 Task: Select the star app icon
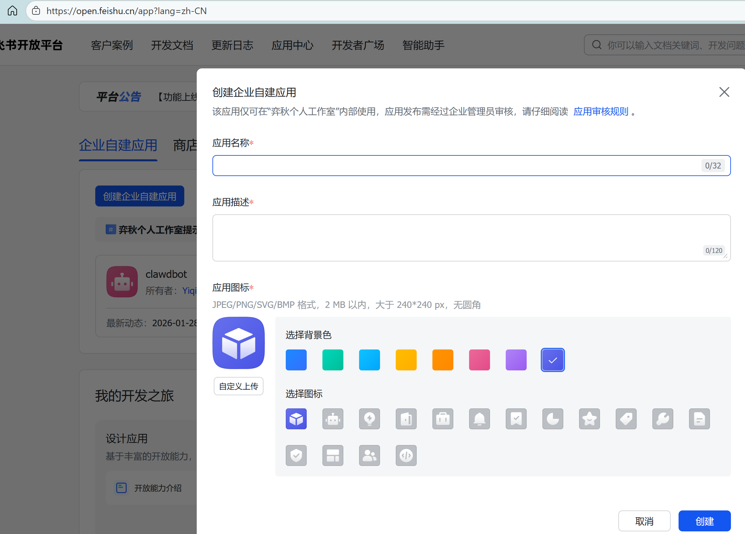point(589,419)
